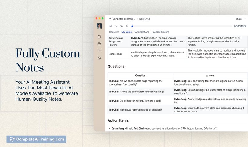Click the 00:00/18:38 time display

pyautogui.click(x=240, y=26)
